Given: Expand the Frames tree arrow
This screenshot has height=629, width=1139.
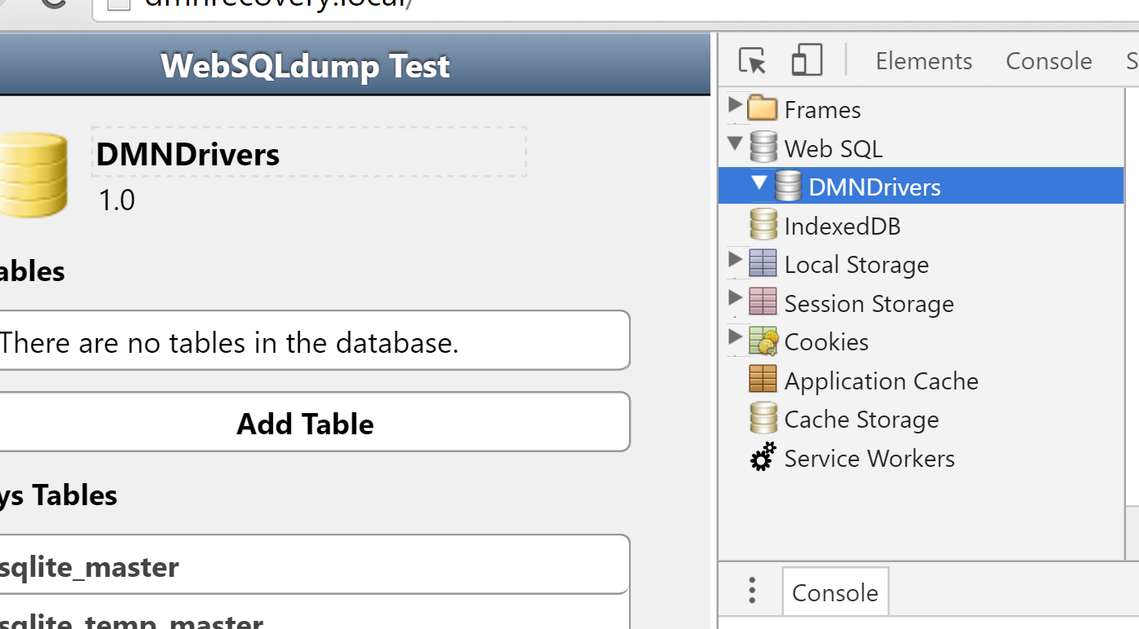Looking at the screenshot, I should [x=735, y=105].
